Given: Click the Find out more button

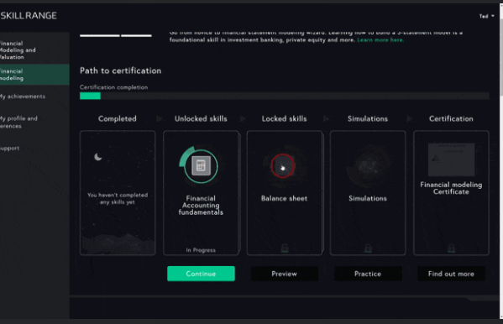Looking at the screenshot, I should (x=451, y=274).
